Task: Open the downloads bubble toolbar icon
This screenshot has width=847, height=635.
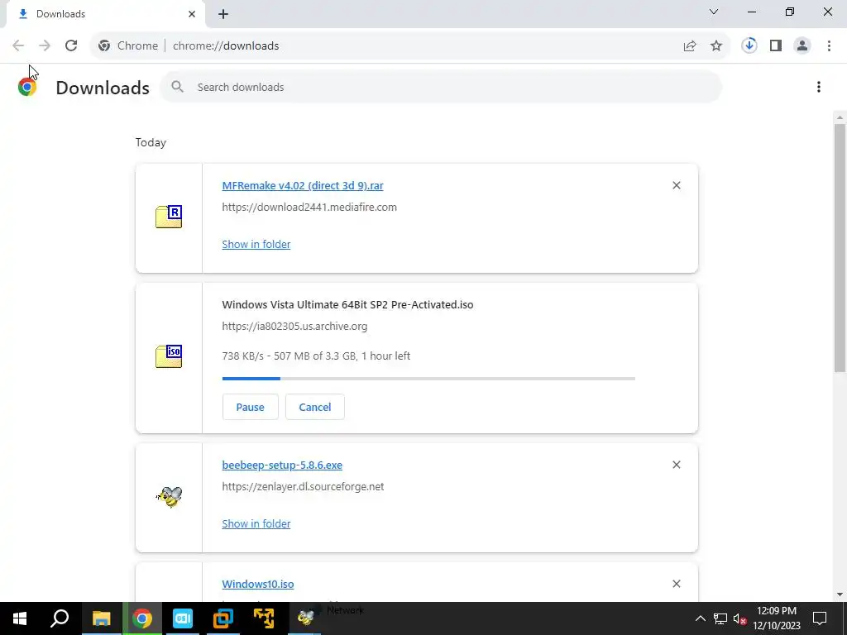Action: click(x=749, y=45)
